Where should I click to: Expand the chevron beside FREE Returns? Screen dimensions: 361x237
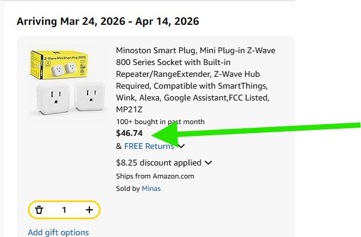click(x=181, y=147)
